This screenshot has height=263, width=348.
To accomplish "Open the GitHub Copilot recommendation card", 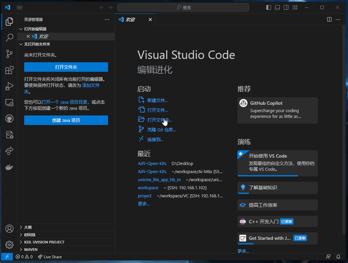I will [x=277, y=110].
